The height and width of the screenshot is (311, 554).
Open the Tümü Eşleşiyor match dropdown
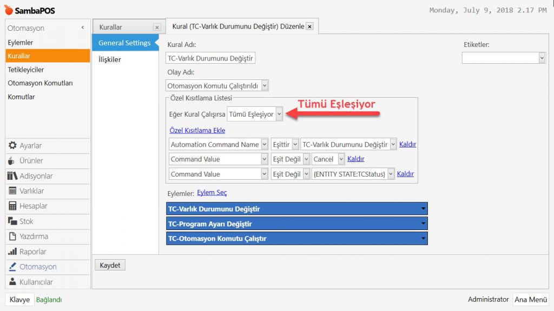279,114
